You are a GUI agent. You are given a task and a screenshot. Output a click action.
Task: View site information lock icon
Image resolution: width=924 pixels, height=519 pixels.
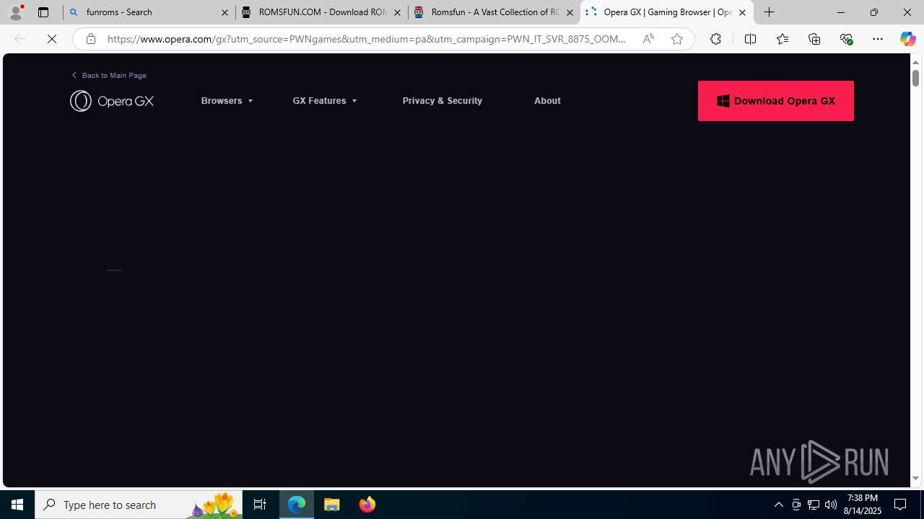(x=90, y=39)
